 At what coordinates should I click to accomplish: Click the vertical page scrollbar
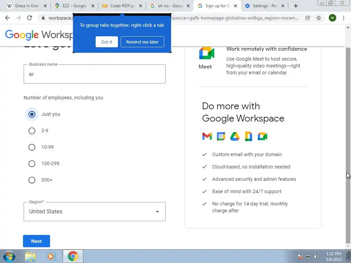pyautogui.click(x=348, y=145)
